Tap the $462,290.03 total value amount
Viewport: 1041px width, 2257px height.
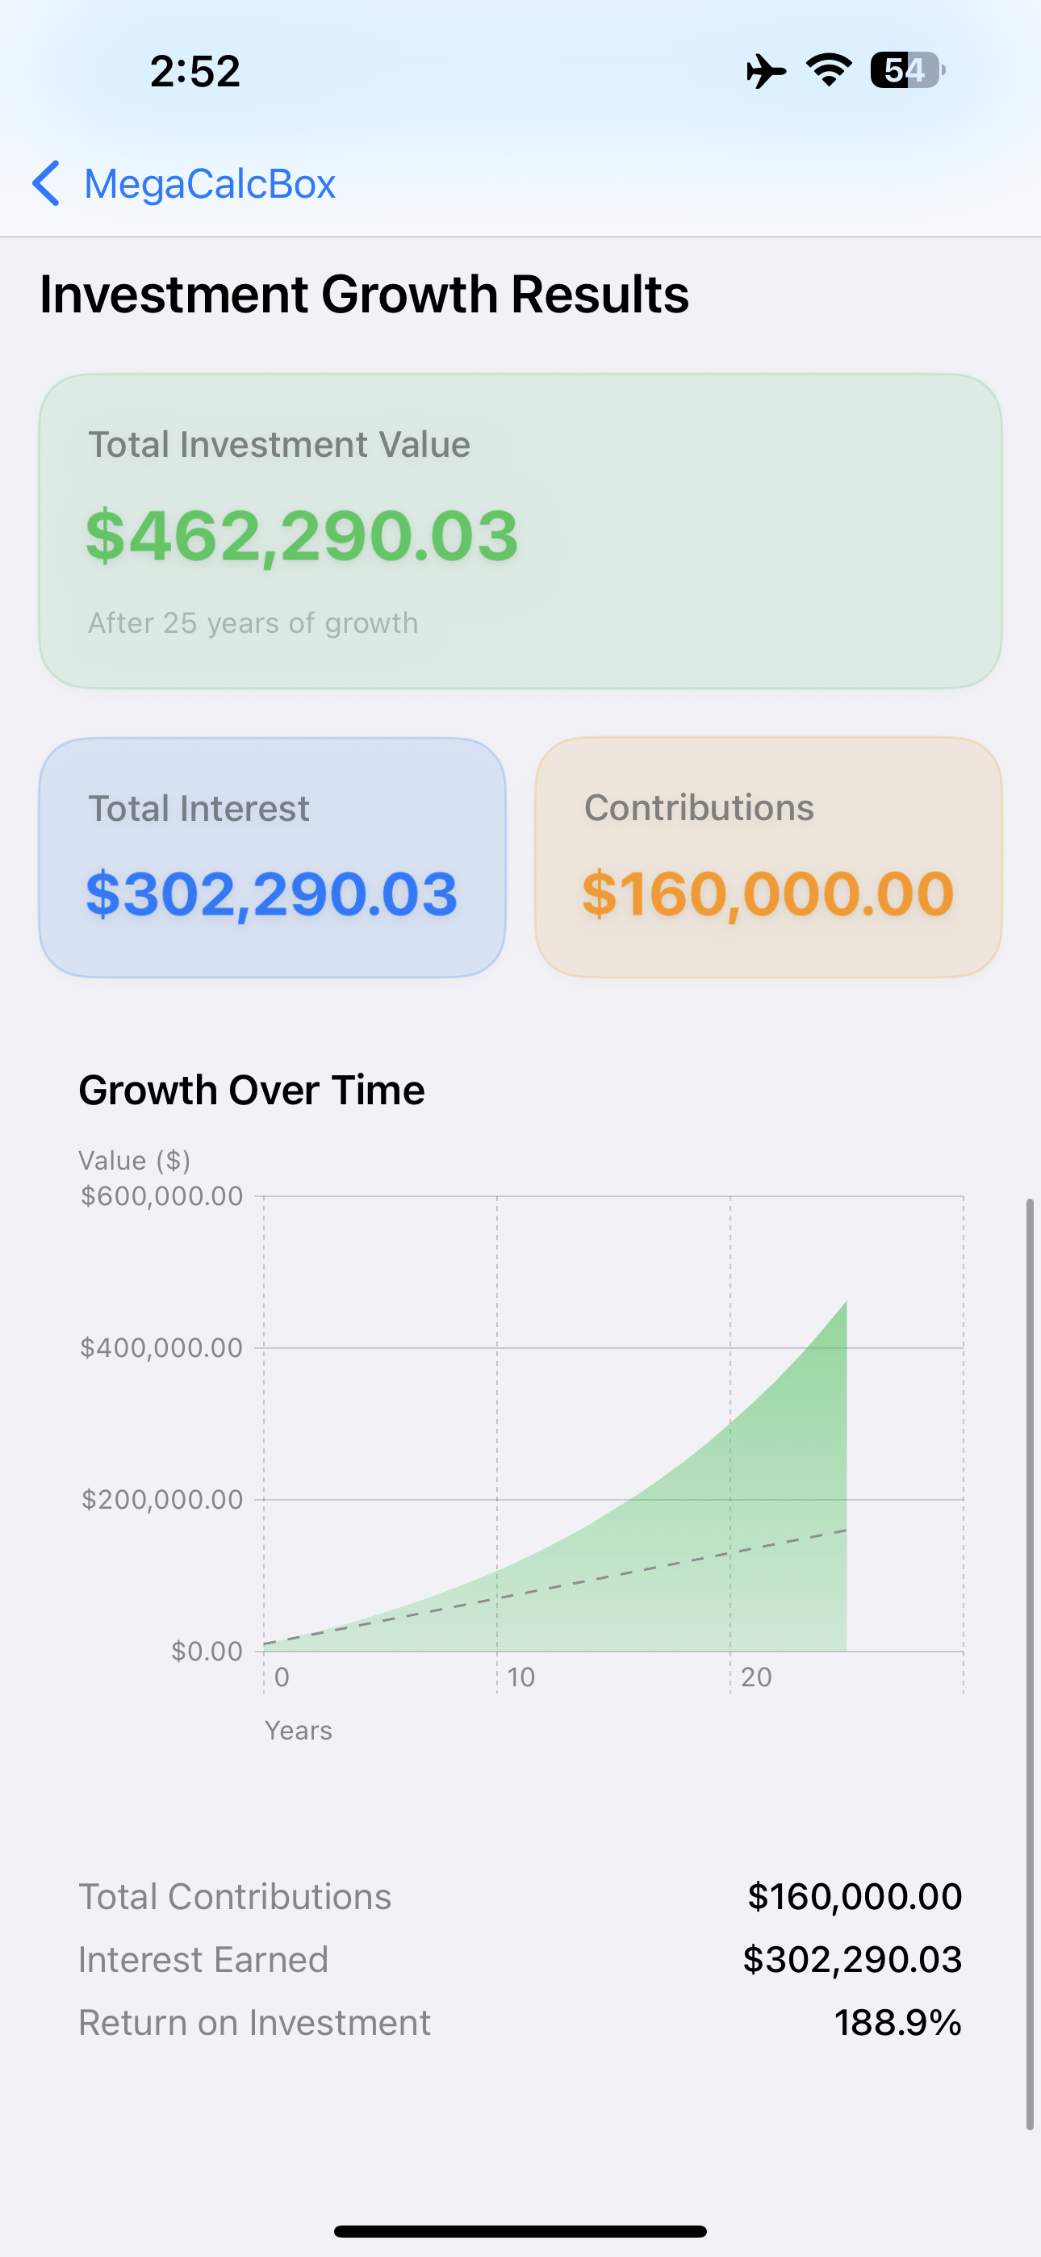(303, 535)
